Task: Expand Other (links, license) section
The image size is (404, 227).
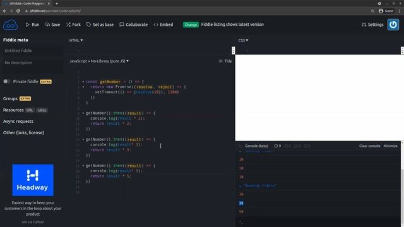Action: click(23, 132)
